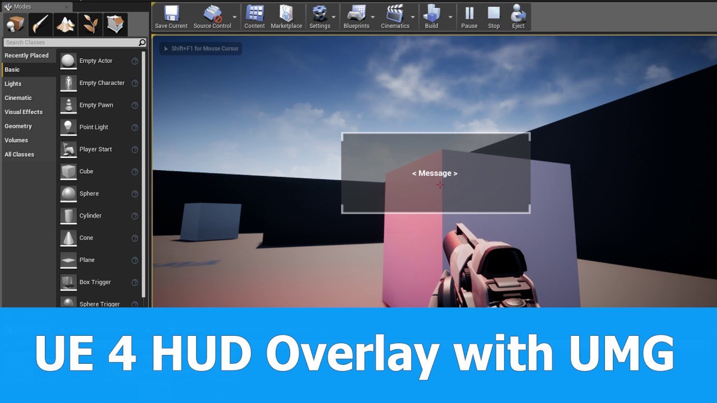Click the search magnifier icon
Screen dimensions: 717x403
[142, 43]
